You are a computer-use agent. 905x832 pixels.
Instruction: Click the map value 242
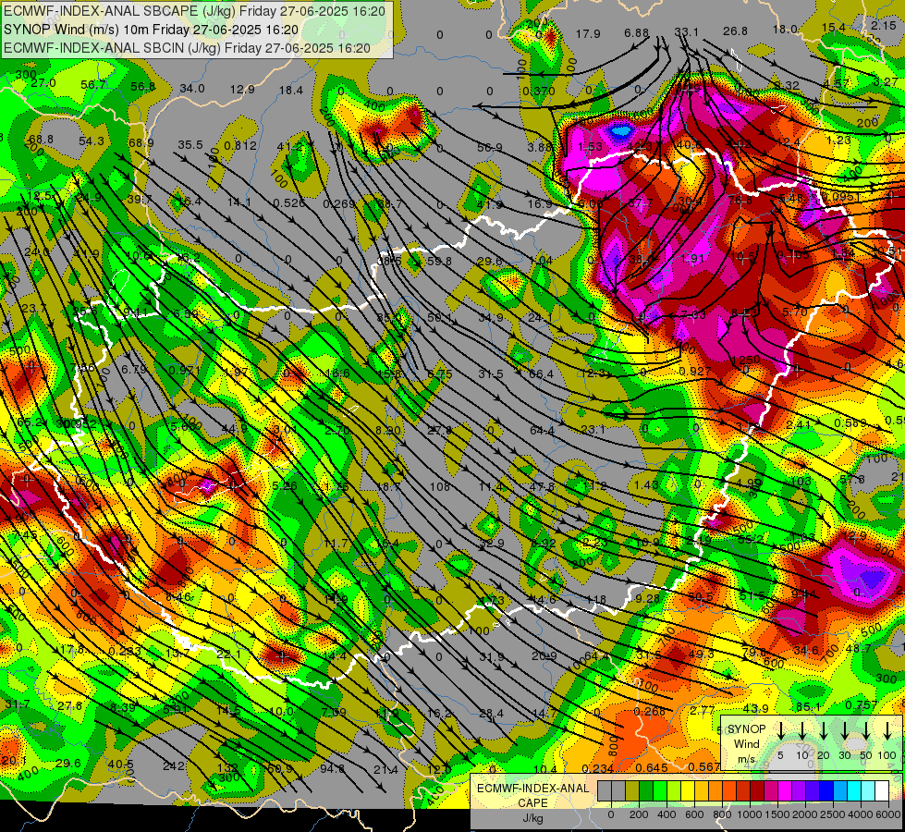click(175, 766)
